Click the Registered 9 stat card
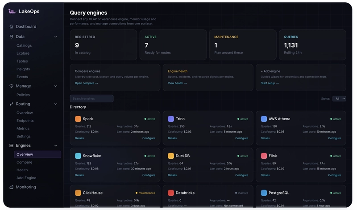The image size is (357, 210). point(104,45)
